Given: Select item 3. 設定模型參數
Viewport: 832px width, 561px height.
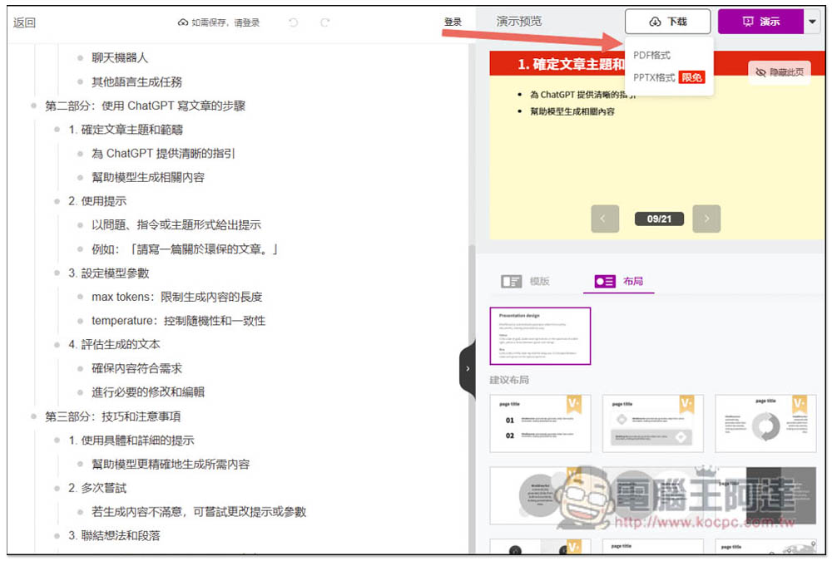Looking at the screenshot, I should [108, 273].
